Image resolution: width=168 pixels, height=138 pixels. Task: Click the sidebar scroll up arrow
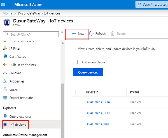coord(63,43)
